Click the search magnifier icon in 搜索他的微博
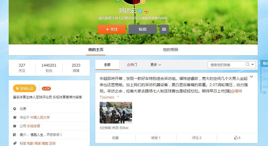This screenshot has height=146, width=268. click(247, 64)
